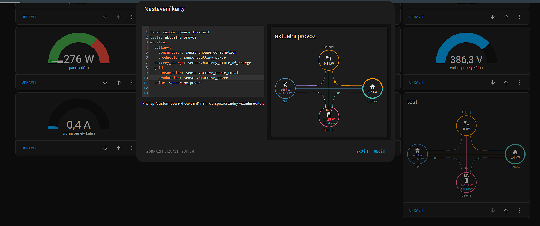Click code line 'solar: sensor.pv_power'
The width and height of the screenshot is (540, 226).
(x=178, y=83)
